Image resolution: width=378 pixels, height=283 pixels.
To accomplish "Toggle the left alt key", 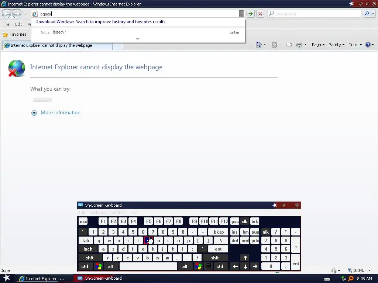I will (x=110, y=266).
